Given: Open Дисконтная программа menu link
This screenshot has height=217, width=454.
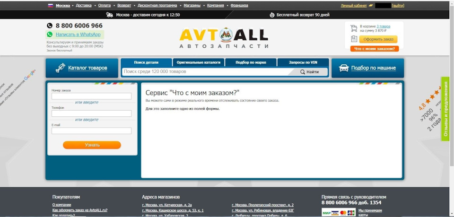Looking at the screenshot, I should (x=157, y=6).
